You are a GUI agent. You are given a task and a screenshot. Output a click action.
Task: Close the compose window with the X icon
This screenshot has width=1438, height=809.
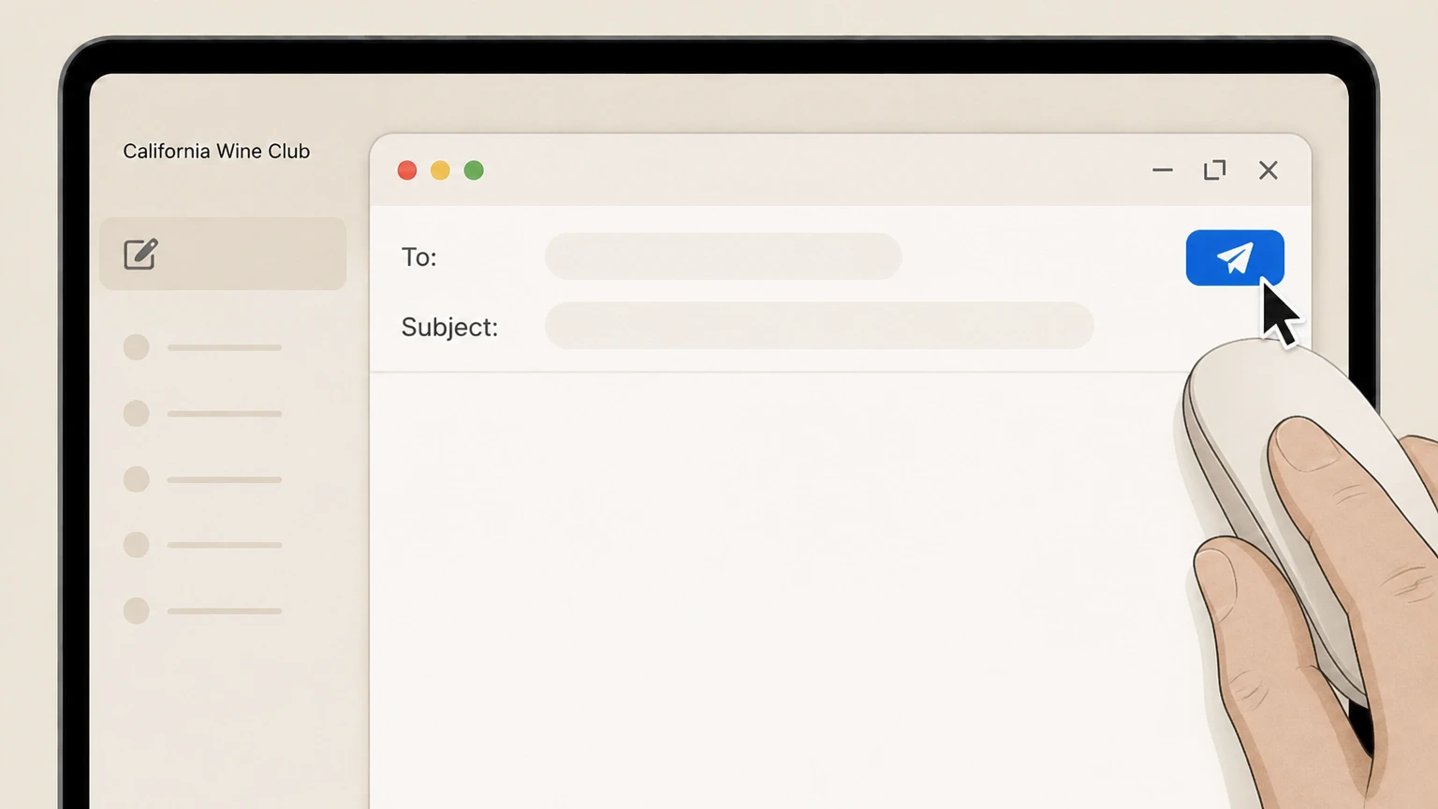1269,169
